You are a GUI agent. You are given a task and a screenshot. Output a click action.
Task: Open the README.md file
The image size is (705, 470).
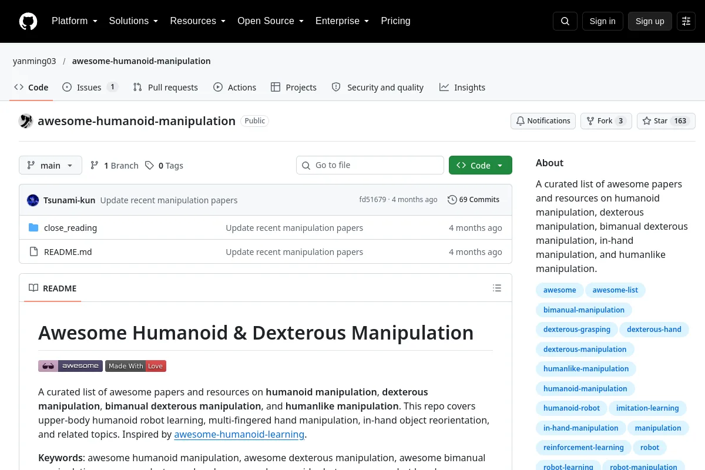coord(68,252)
